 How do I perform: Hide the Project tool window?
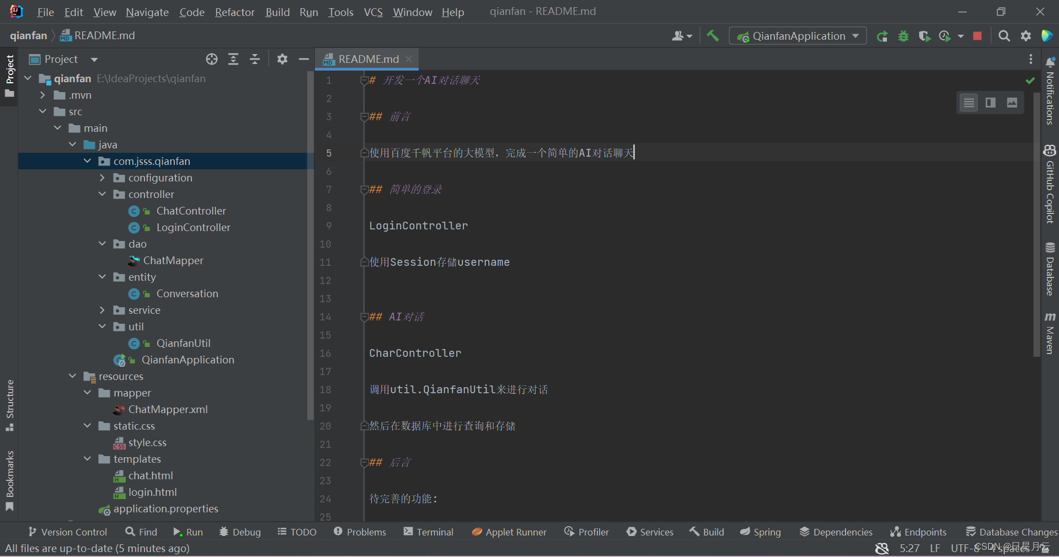[x=303, y=59]
